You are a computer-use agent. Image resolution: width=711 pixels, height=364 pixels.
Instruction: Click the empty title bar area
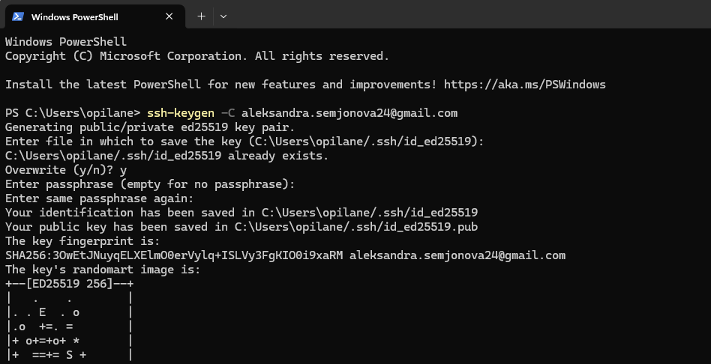click(x=465, y=16)
